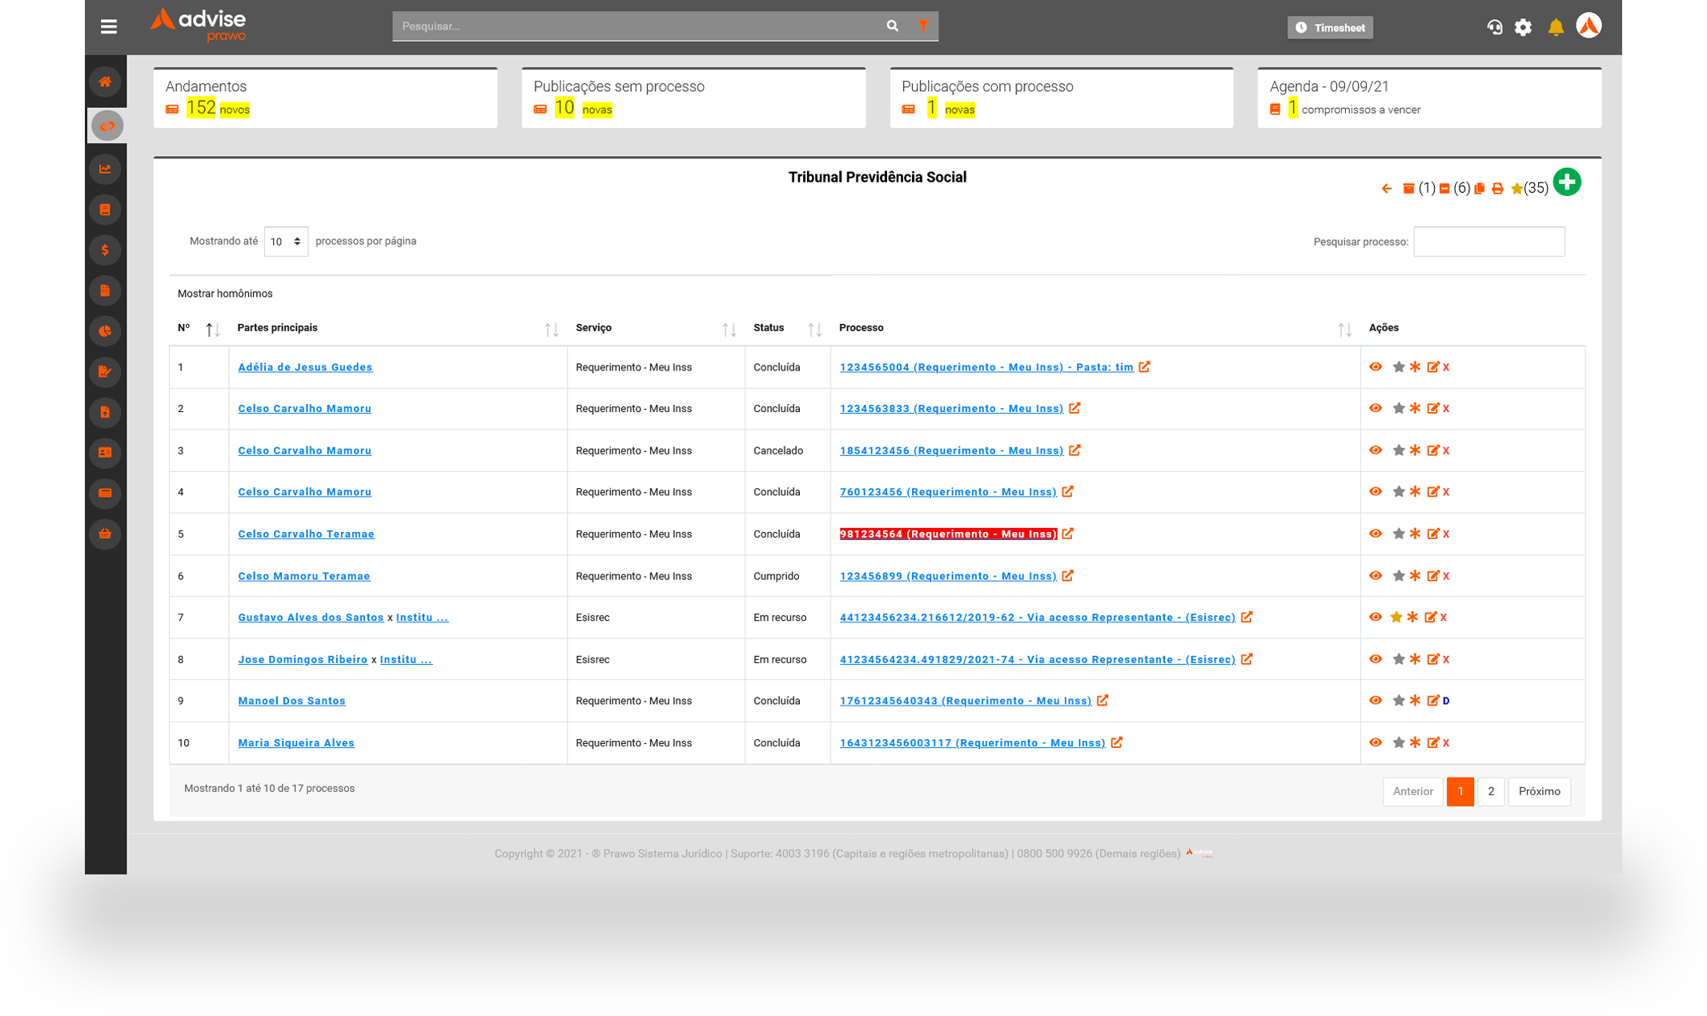Favorite the star on Celso Mamoru Teramae row
This screenshot has height=1016, width=1707.
pyautogui.click(x=1399, y=576)
